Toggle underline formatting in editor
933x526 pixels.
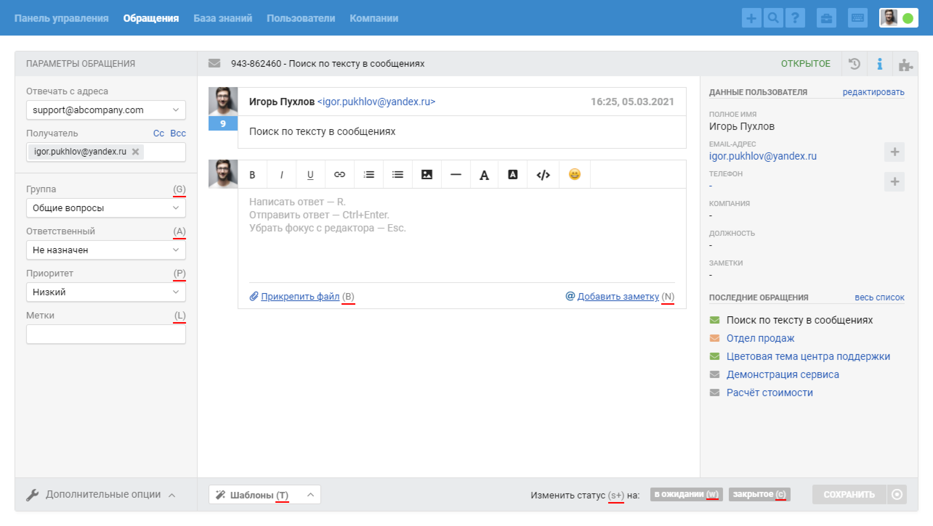pos(310,174)
